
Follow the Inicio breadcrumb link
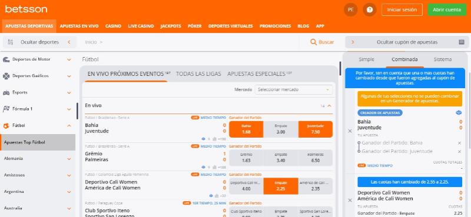[91, 42]
